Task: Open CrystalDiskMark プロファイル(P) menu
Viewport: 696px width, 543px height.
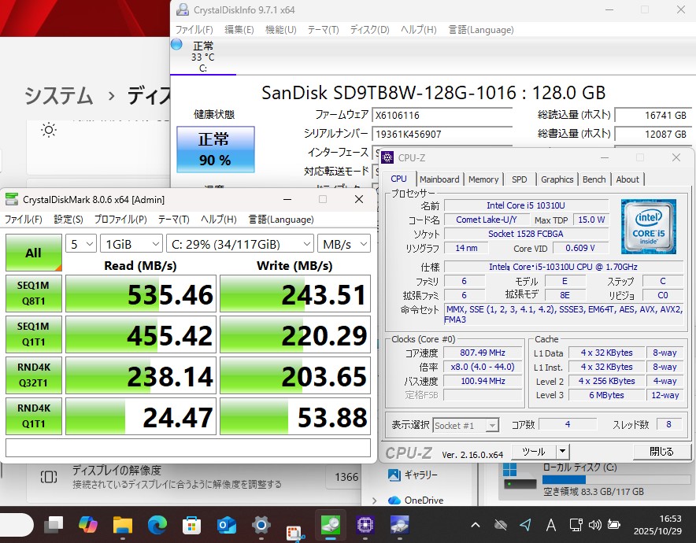Action: click(120, 220)
